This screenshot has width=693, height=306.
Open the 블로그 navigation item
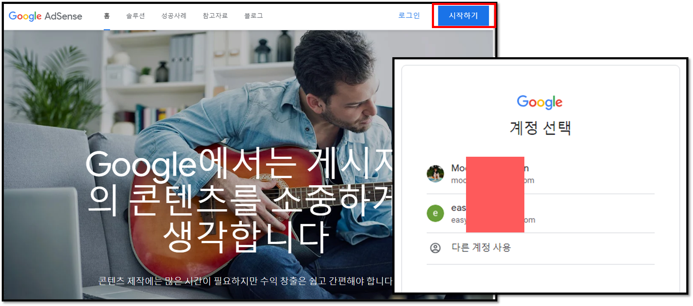pos(254,16)
